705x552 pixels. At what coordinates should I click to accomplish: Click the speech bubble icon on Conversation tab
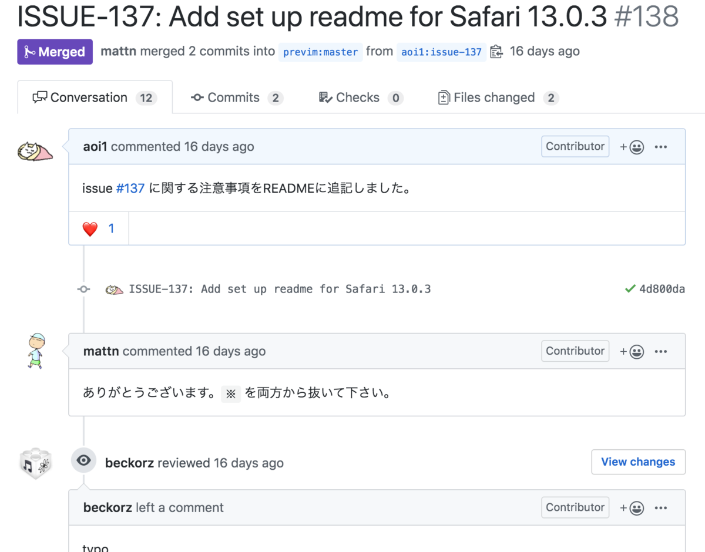pyautogui.click(x=40, y=97)
